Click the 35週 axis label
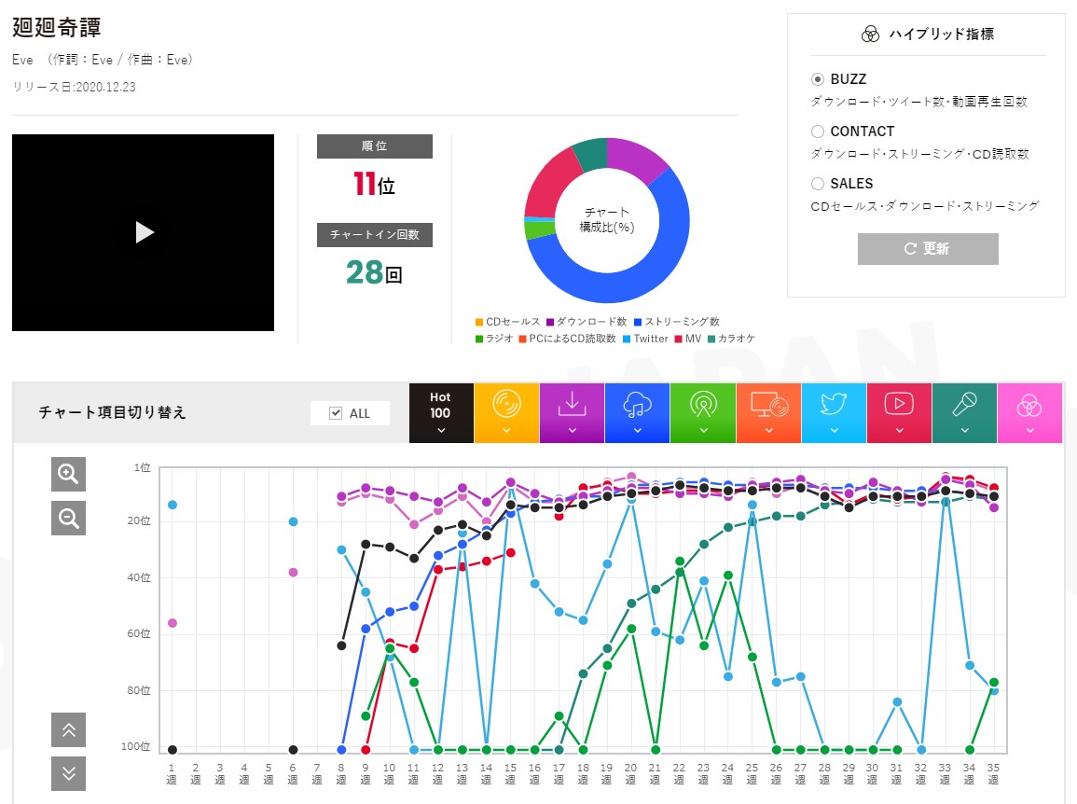Viewport: 1077px width, 804px height. [x=993, y=774]
